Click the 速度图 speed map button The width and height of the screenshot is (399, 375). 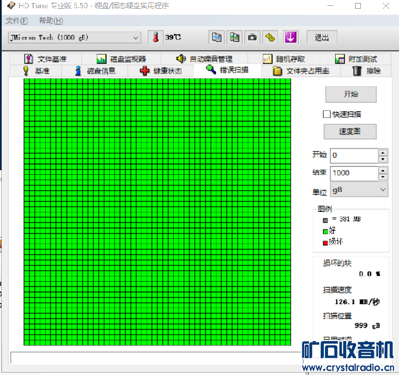(350, 131)
